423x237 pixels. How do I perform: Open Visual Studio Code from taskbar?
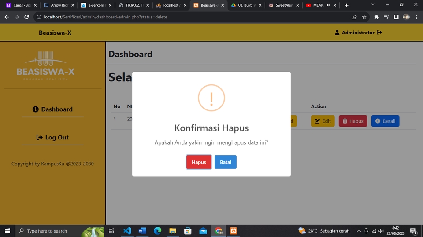(x=127, y=231)
